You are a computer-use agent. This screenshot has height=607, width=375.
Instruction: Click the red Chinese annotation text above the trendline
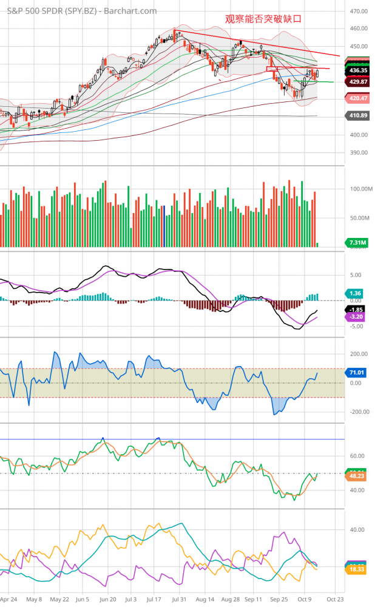click(263, 19)
